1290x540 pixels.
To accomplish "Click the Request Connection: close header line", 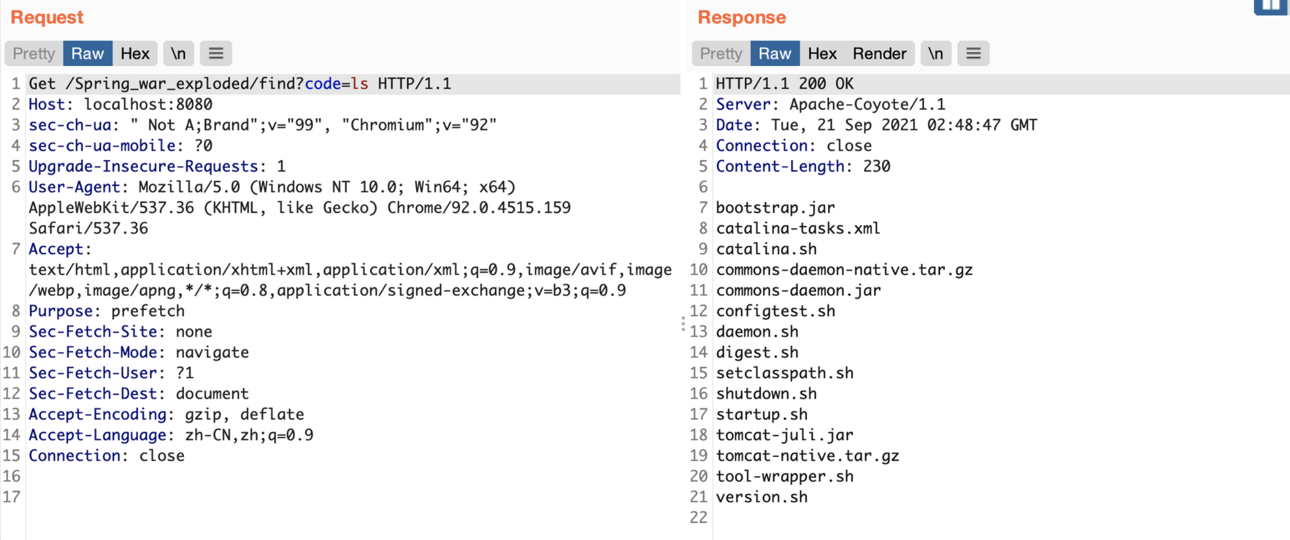I will click(x=107, y=455).
